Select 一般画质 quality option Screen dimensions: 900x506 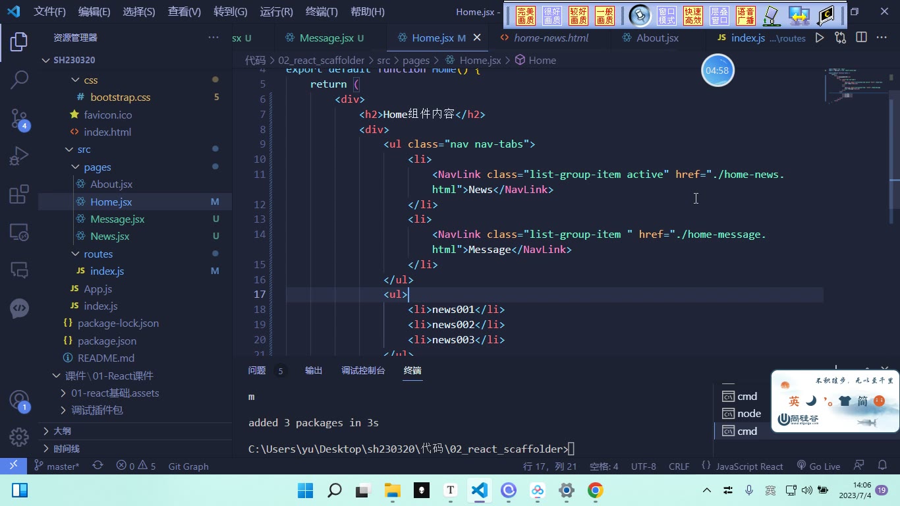(605, 16)
